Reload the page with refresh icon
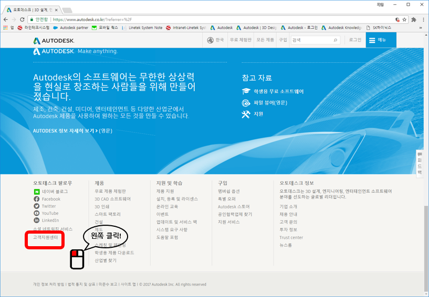Viewport: 429px width, 297px height. (22, 20)
